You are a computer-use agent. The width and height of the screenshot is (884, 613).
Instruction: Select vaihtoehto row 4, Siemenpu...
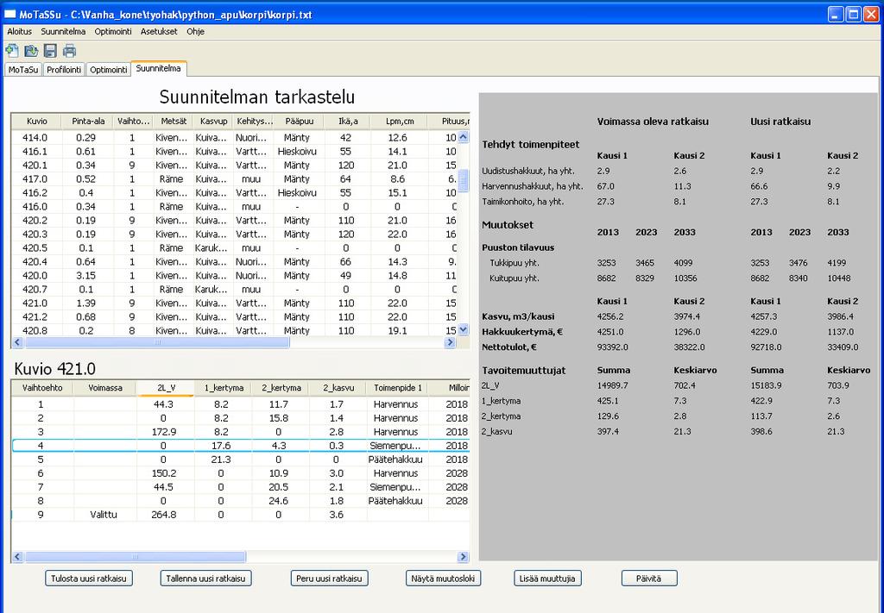click(240, 445)
